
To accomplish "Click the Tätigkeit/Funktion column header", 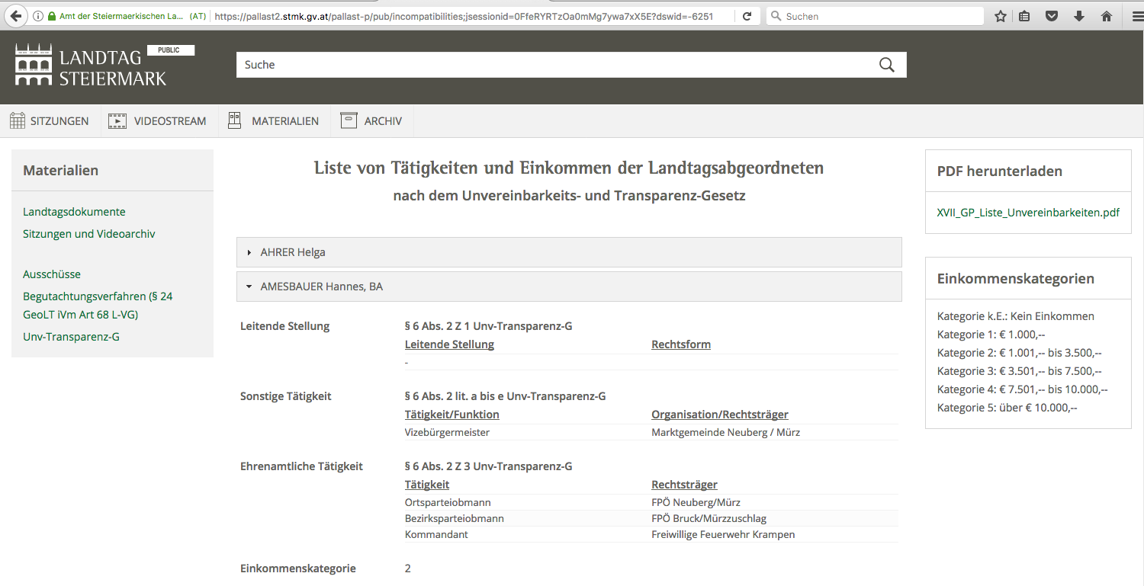I will pos(452,415).
